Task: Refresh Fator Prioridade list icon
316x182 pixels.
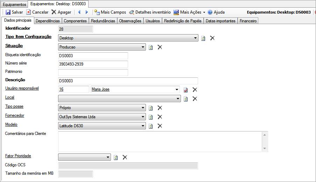Action: click(116, 158)
